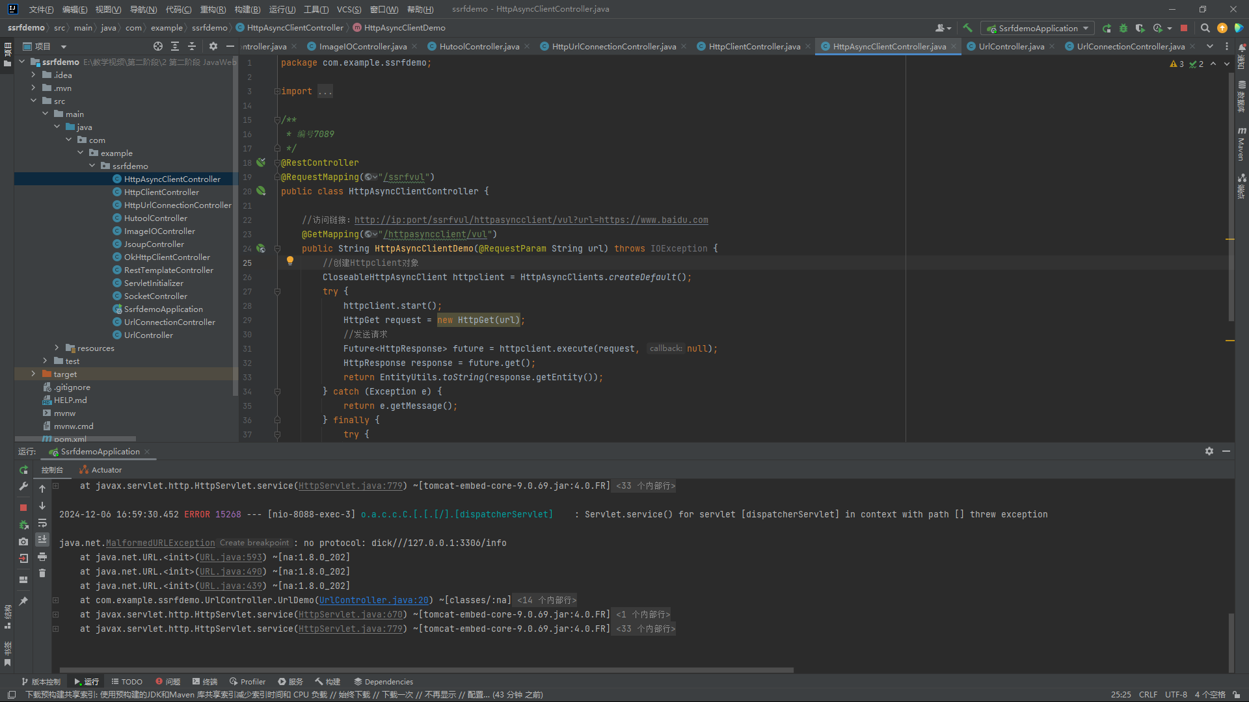Image resolution: width=1249 pixels, height=702 pixels.
Task: Toggle pin tab in run panel
Action: pos(23,601)
